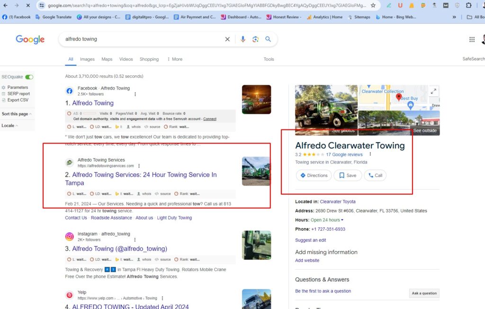The image size is (485, 309).
Task: Open the Contact Us sitelink
Action: tap(76, 218)
